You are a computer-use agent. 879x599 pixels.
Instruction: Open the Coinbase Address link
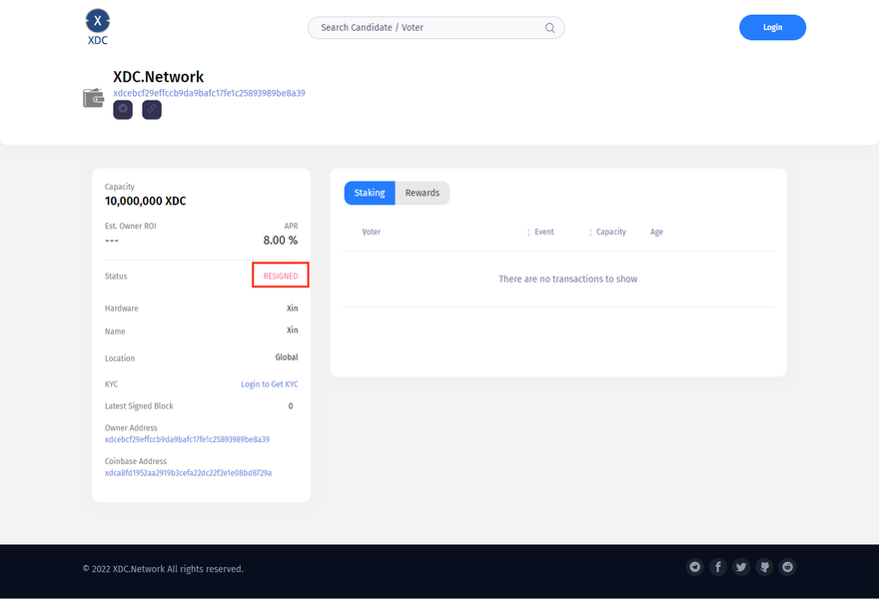[x=188, y=473]
